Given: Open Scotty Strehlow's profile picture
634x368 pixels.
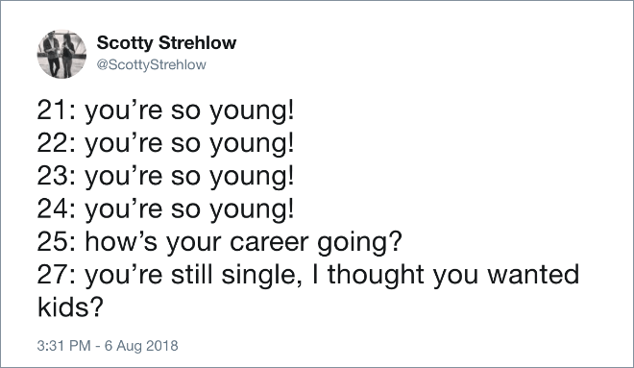Looking at the screenshot, I should [x=61, y=54].
